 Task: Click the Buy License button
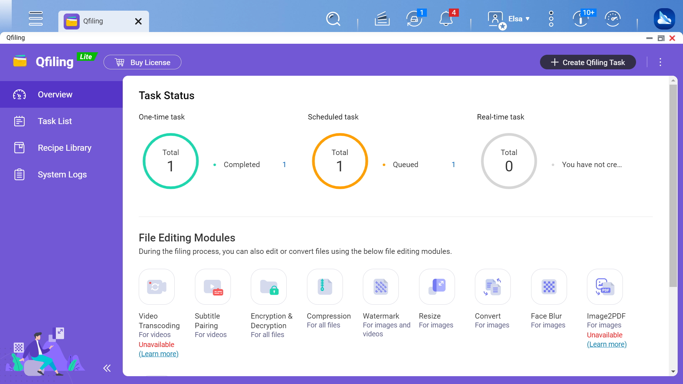tap(143, 62)
